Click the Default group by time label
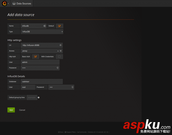 coord(17,97)
